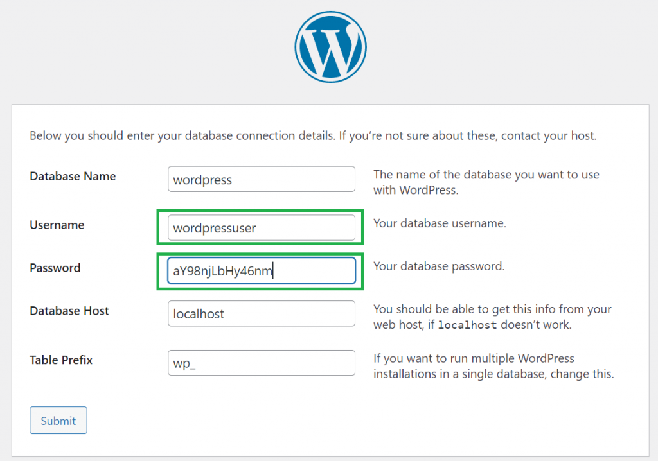The width and height of the screenshot is (658, 461).
Task: Click the Database Host field showing localhost
Action: (x=261, y=313)
